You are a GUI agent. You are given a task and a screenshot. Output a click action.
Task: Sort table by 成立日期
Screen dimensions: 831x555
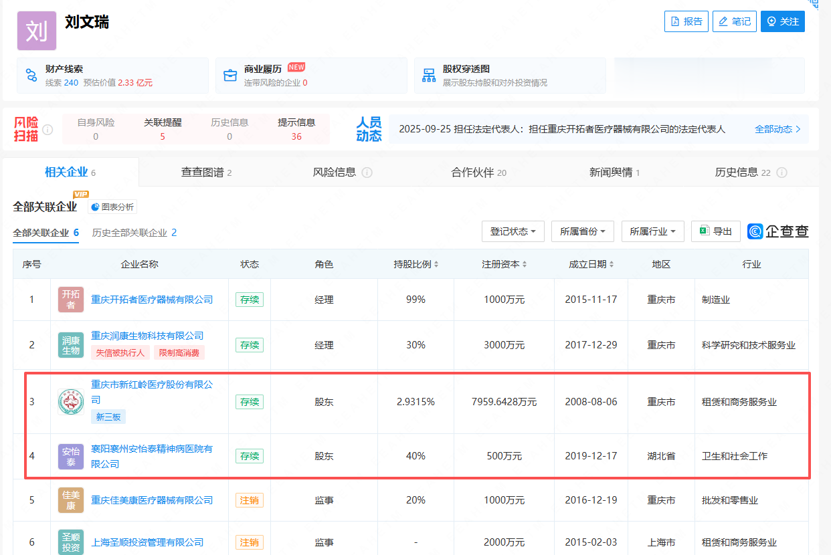point(591,264)
